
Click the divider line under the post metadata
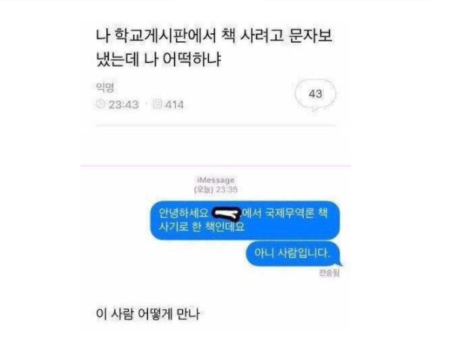click(x=216, y=126)
